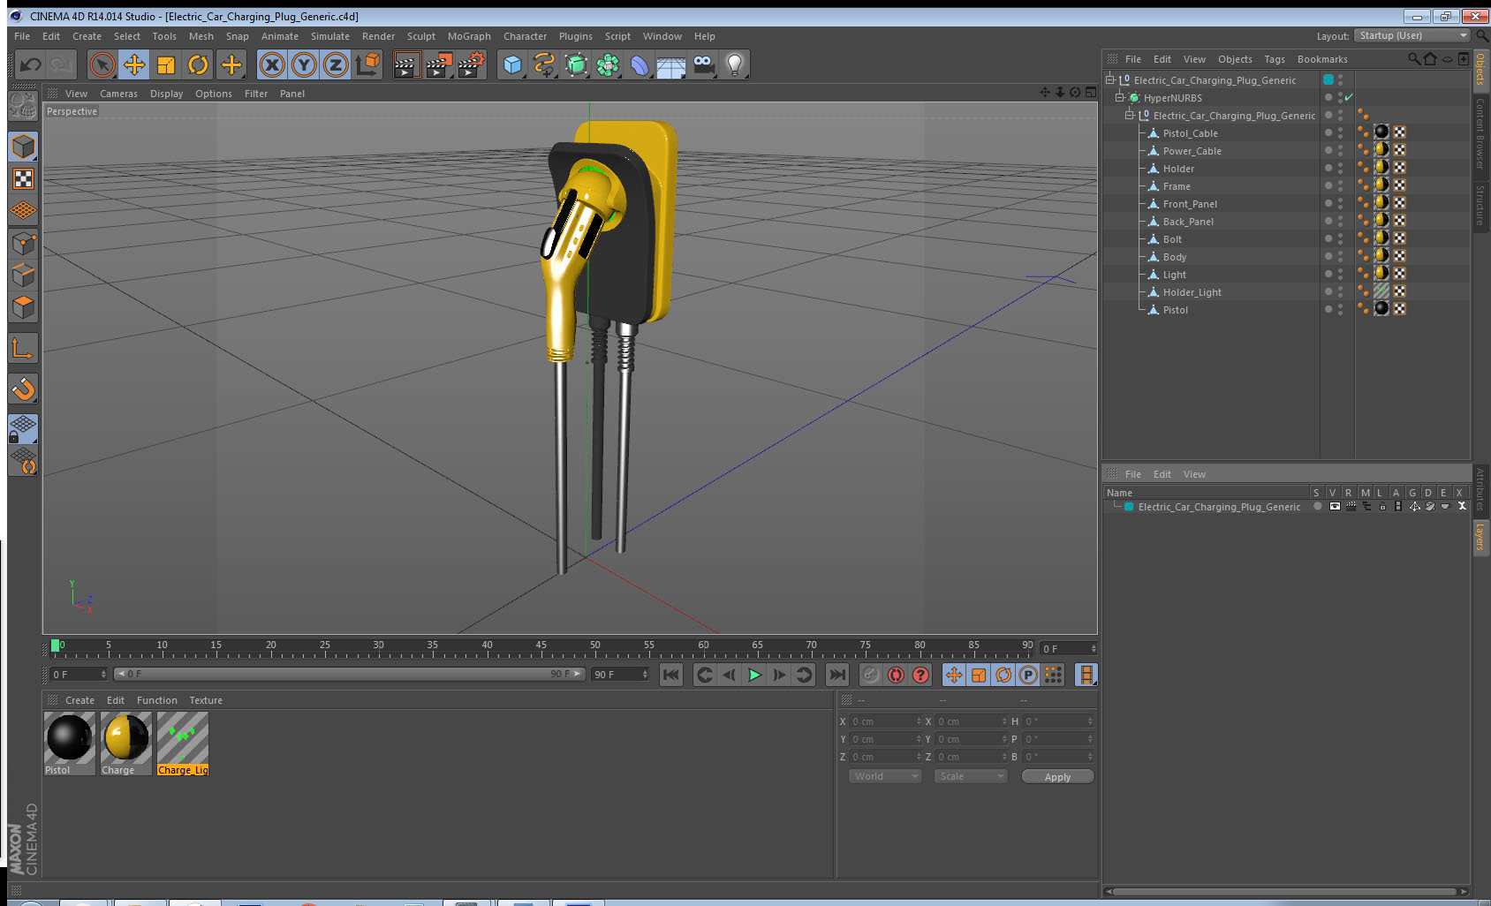Open the Scale mode dropdown
Viewport: 1491px width, 906px height.
tap(971, 776)
